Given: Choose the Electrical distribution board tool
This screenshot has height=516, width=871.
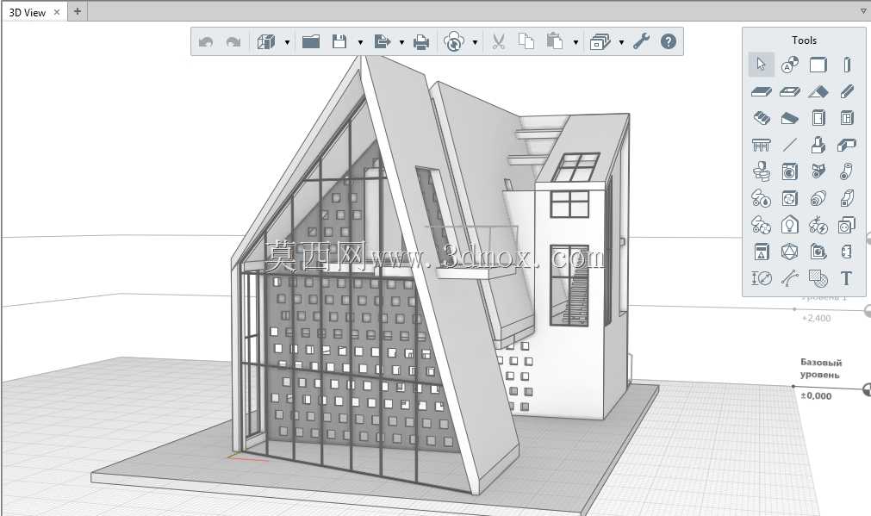Looking at the screenshot, I should point(761,252).
